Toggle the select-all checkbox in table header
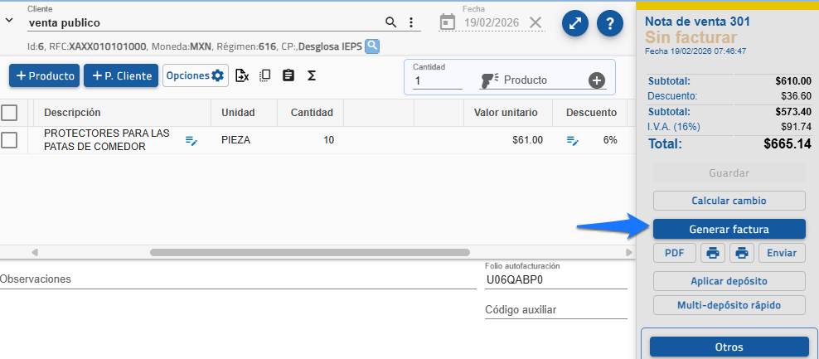Screen dimensions: 819x359 click(x=9, y=113)
